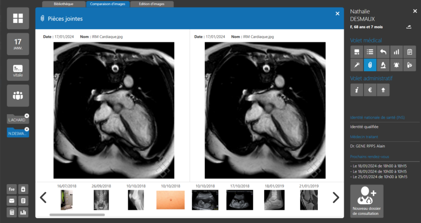Click the euro billing icon
This screenshot has width=421, height=223.
370,90
